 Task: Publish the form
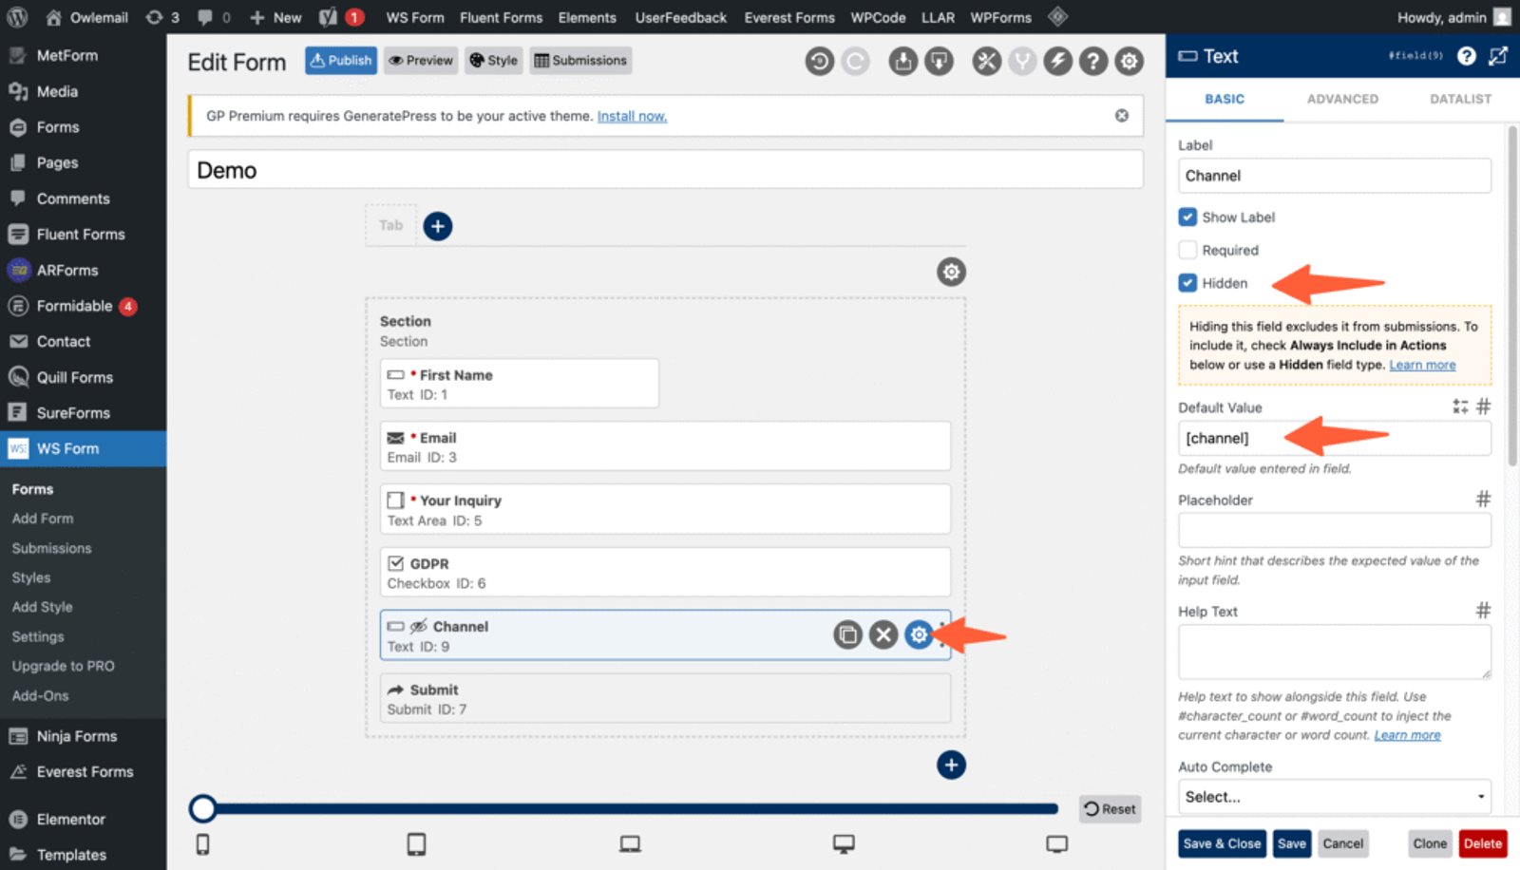click(x=340, y=61)
